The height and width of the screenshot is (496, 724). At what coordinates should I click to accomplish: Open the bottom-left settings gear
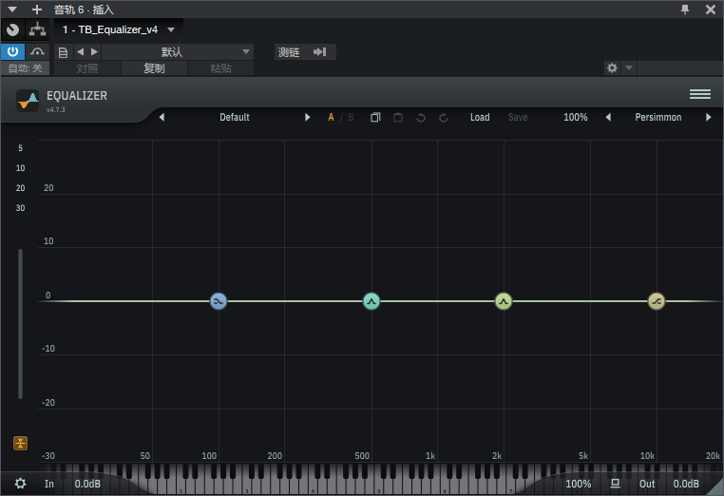tap(20, 484)
